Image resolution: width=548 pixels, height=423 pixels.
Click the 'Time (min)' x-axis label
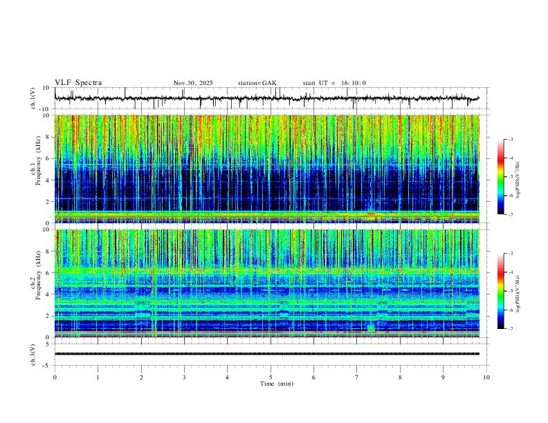(277, 384)
